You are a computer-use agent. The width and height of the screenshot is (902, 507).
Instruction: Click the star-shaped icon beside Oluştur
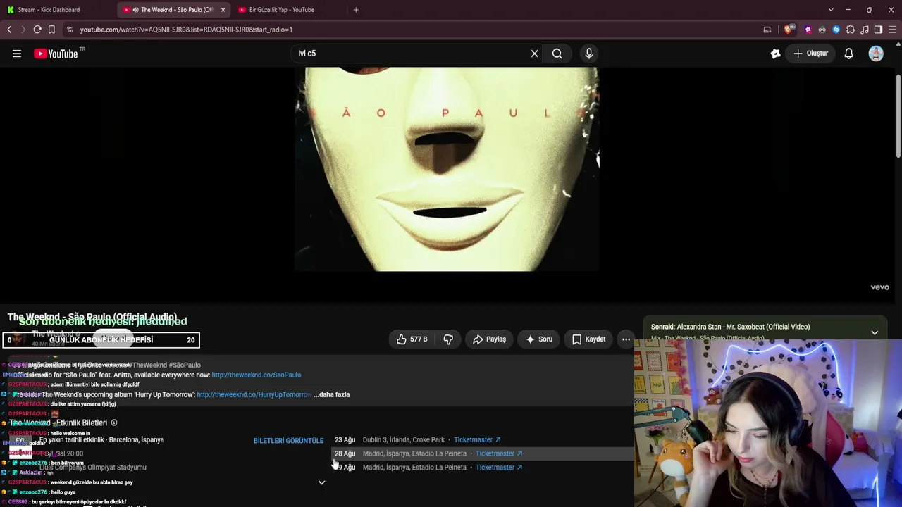coord(776,54)
